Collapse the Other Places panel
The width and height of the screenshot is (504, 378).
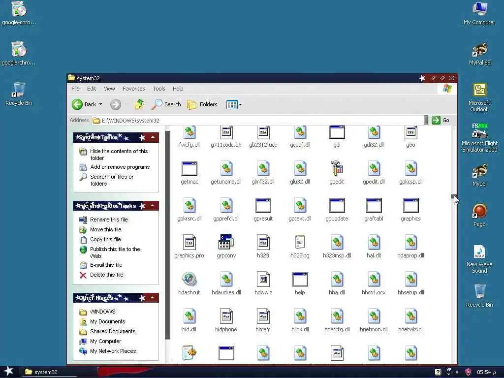(x=153, y=298)
